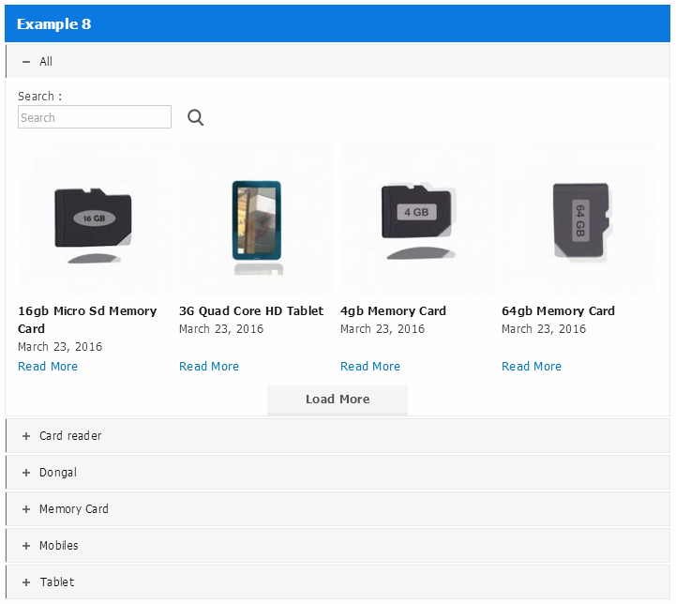This screenshot has height=604, width=676.
Task: Open the Mobiles category panel
Action: click(x=338, y=546)
